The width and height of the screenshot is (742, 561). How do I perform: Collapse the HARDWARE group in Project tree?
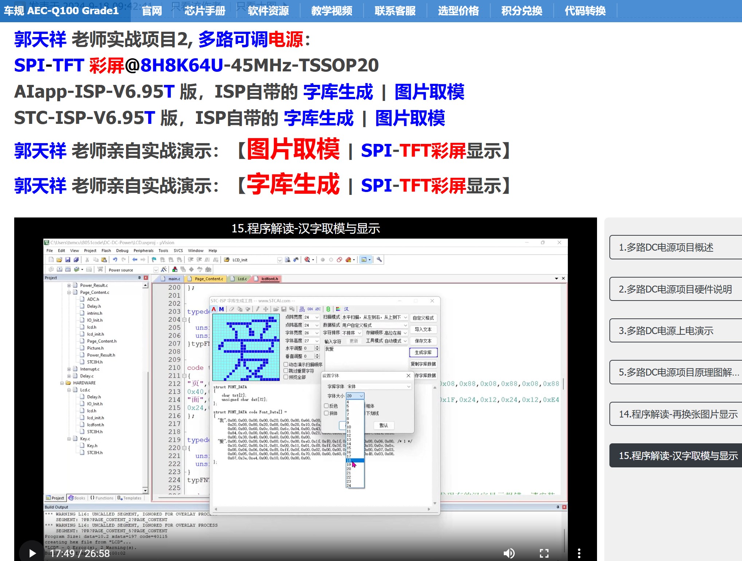pyautogui.click(x=62, y=383)
